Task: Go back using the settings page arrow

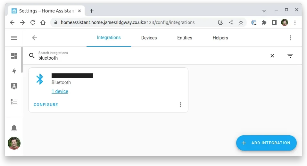Action: tap(35, 38)
